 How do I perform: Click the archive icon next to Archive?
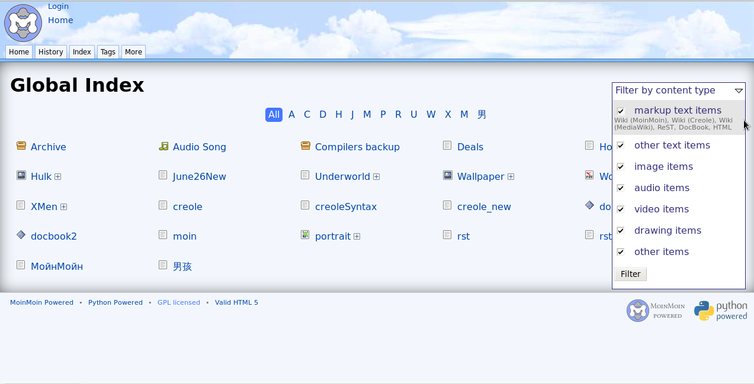pos(21,146)
